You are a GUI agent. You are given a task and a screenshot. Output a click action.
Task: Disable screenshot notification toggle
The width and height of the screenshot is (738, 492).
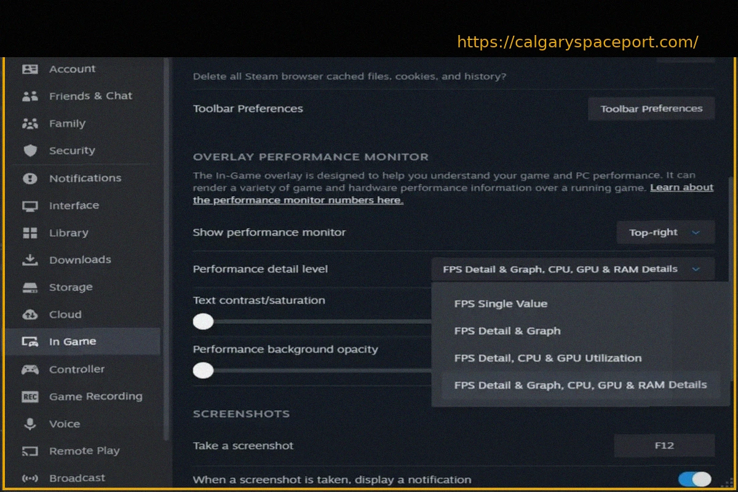point(694,479)
